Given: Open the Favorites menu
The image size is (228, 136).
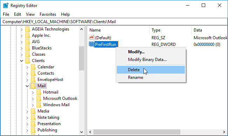Looking at the screenshot, I should point(48,14).
